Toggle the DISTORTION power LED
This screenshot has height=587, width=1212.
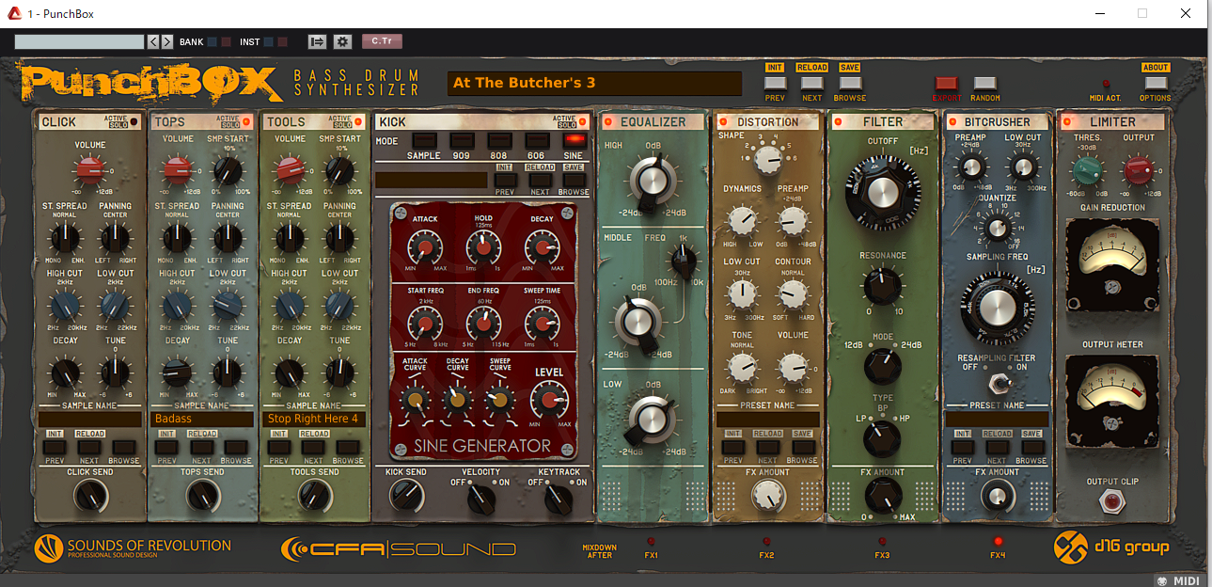tap(723, 122)
